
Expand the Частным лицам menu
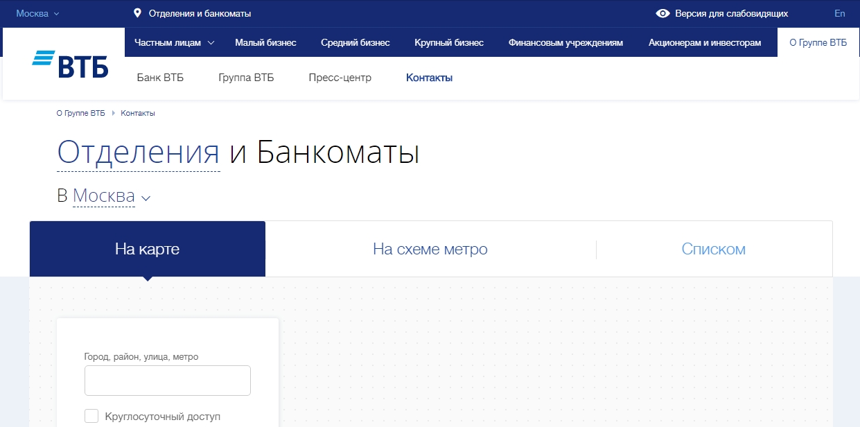(174, 42)
